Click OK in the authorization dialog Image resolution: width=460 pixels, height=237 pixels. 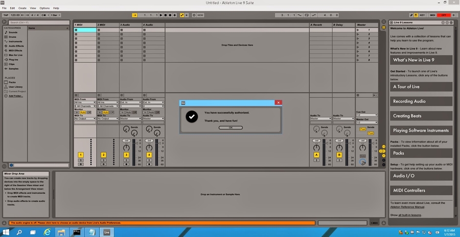(231, 127)
